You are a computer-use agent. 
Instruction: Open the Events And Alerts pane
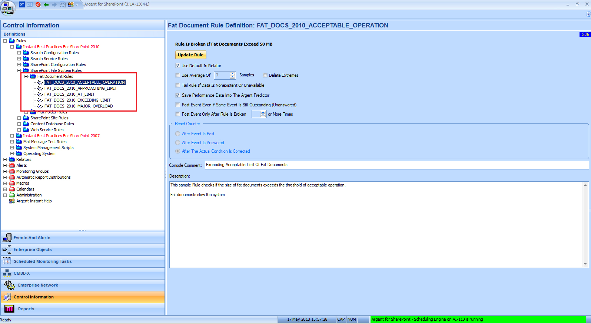pyautogui.click(x=32, y=238)
